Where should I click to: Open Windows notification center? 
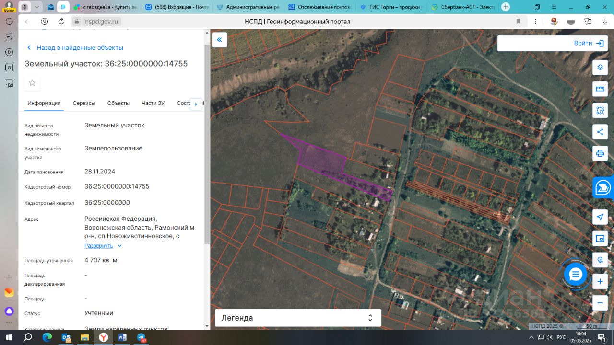point(602,337)
